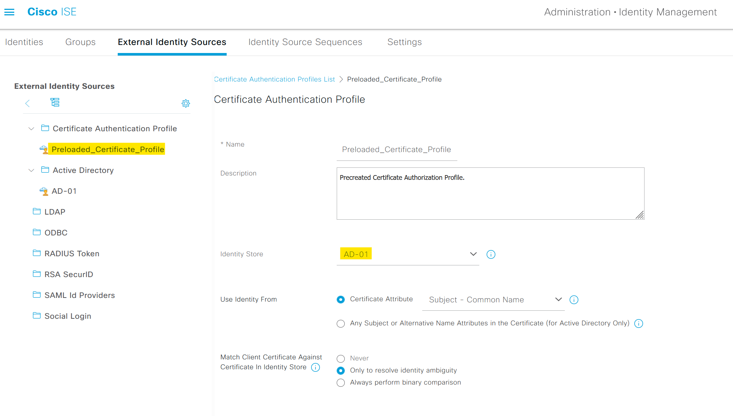Click the LDAP folder icon
Image resolution: width=733 pixels, height=416 pixels.
pyautogui.click(x=37, y=211)
